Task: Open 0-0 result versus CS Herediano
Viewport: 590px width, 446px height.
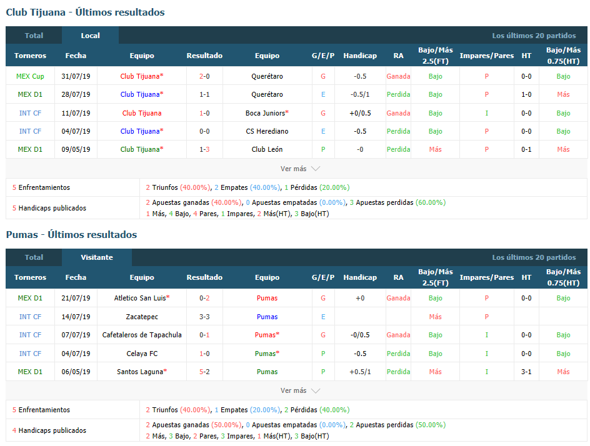Action: tap(204, 131)
